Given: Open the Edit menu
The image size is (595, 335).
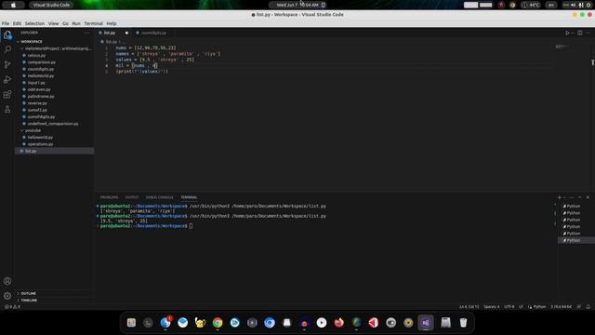Looking at the screenshot, I should pyautogui.click(x=17, y=23).
